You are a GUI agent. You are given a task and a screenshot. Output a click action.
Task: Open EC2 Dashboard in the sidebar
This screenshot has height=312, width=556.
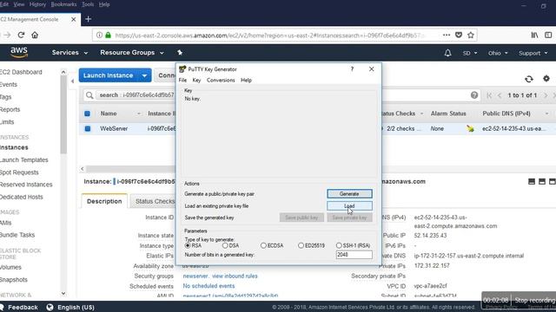coord(21,72)
